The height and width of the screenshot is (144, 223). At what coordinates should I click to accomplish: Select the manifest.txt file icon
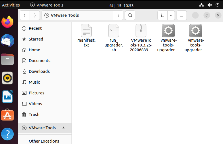[x=86, y=31]
